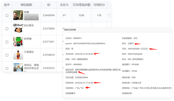
Task: Click the 领奖记录详情 dialog title
Action: [x=70, y=30]
